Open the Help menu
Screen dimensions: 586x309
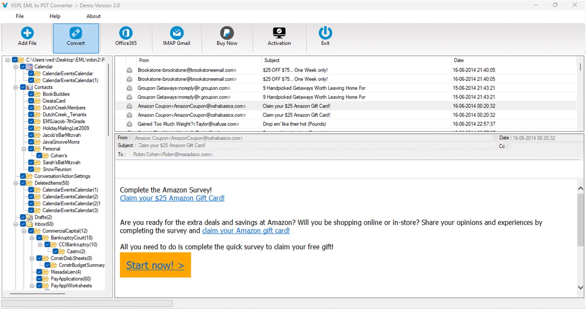click(54, 16)
